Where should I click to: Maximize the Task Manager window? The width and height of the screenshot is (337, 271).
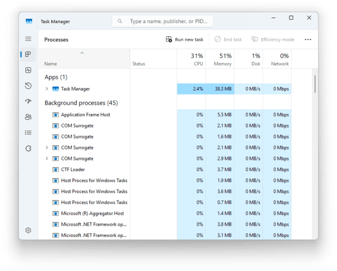pyautogui.click(x=291, y=18)
